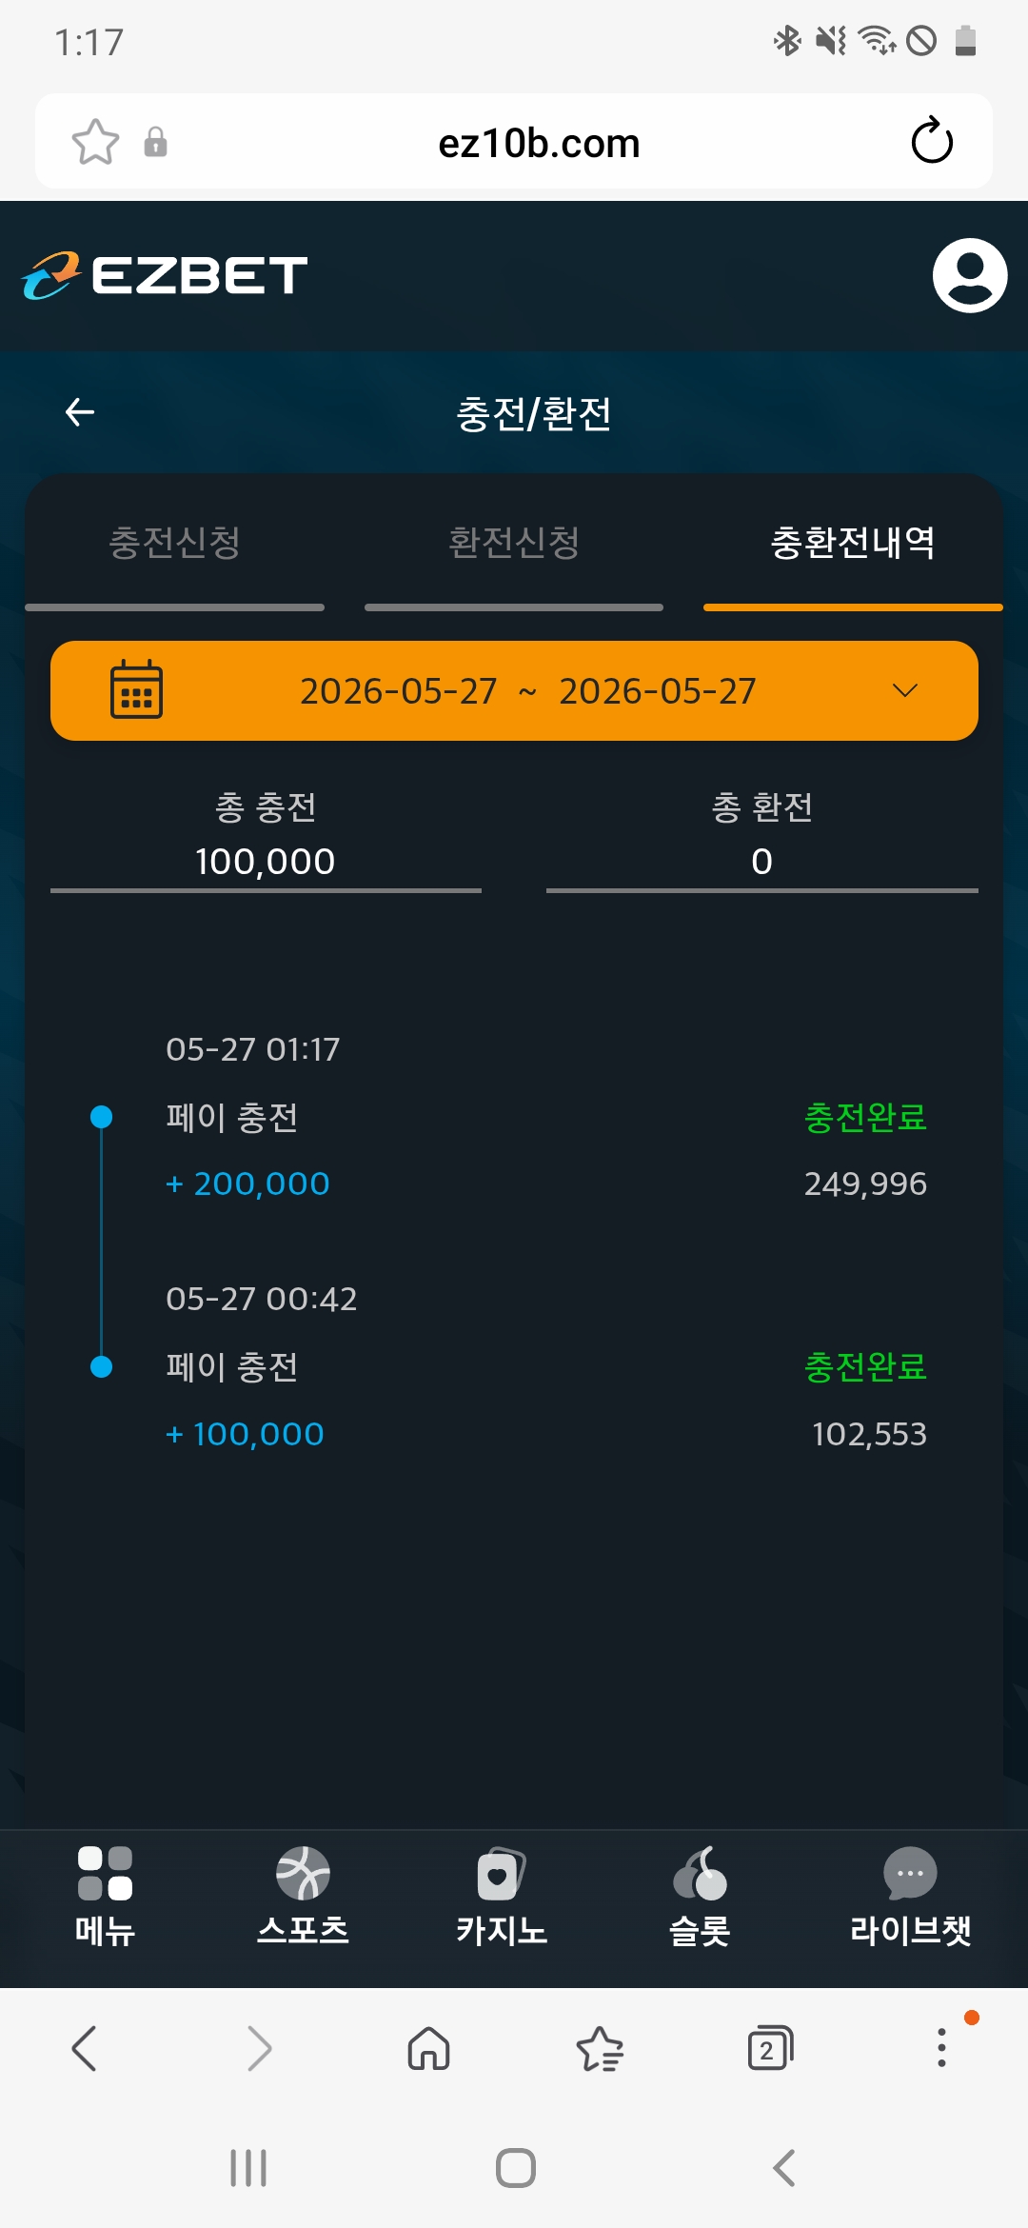The image size is (1028, 2228).
Task: Open browser three-dot options menu
Action: point(941,2048)
